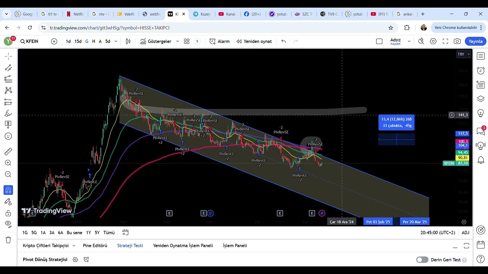Open the forecast and measurement tools
This screenshot has height=274, width=488.
8,102
